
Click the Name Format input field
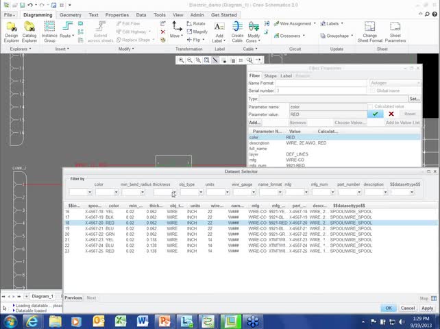[x=321, y=83]
